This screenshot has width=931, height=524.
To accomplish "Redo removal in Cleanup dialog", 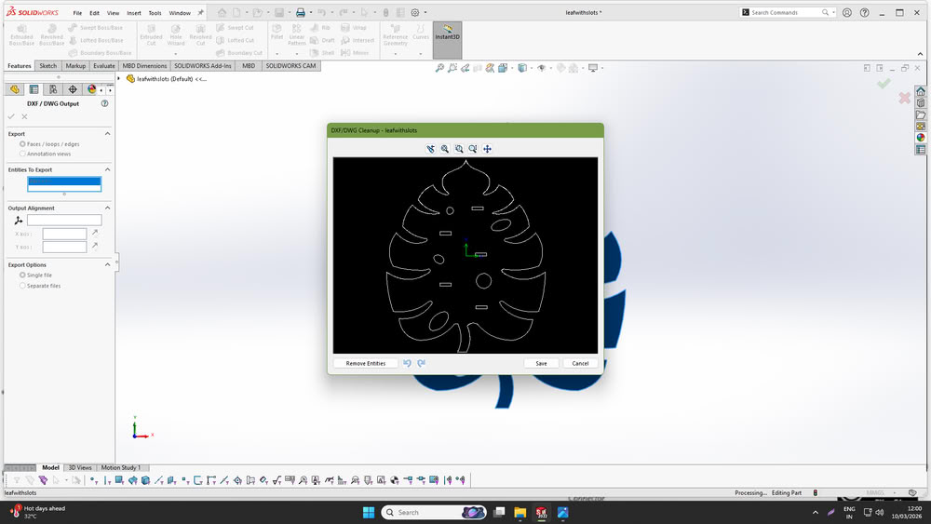I will point(421,363).
